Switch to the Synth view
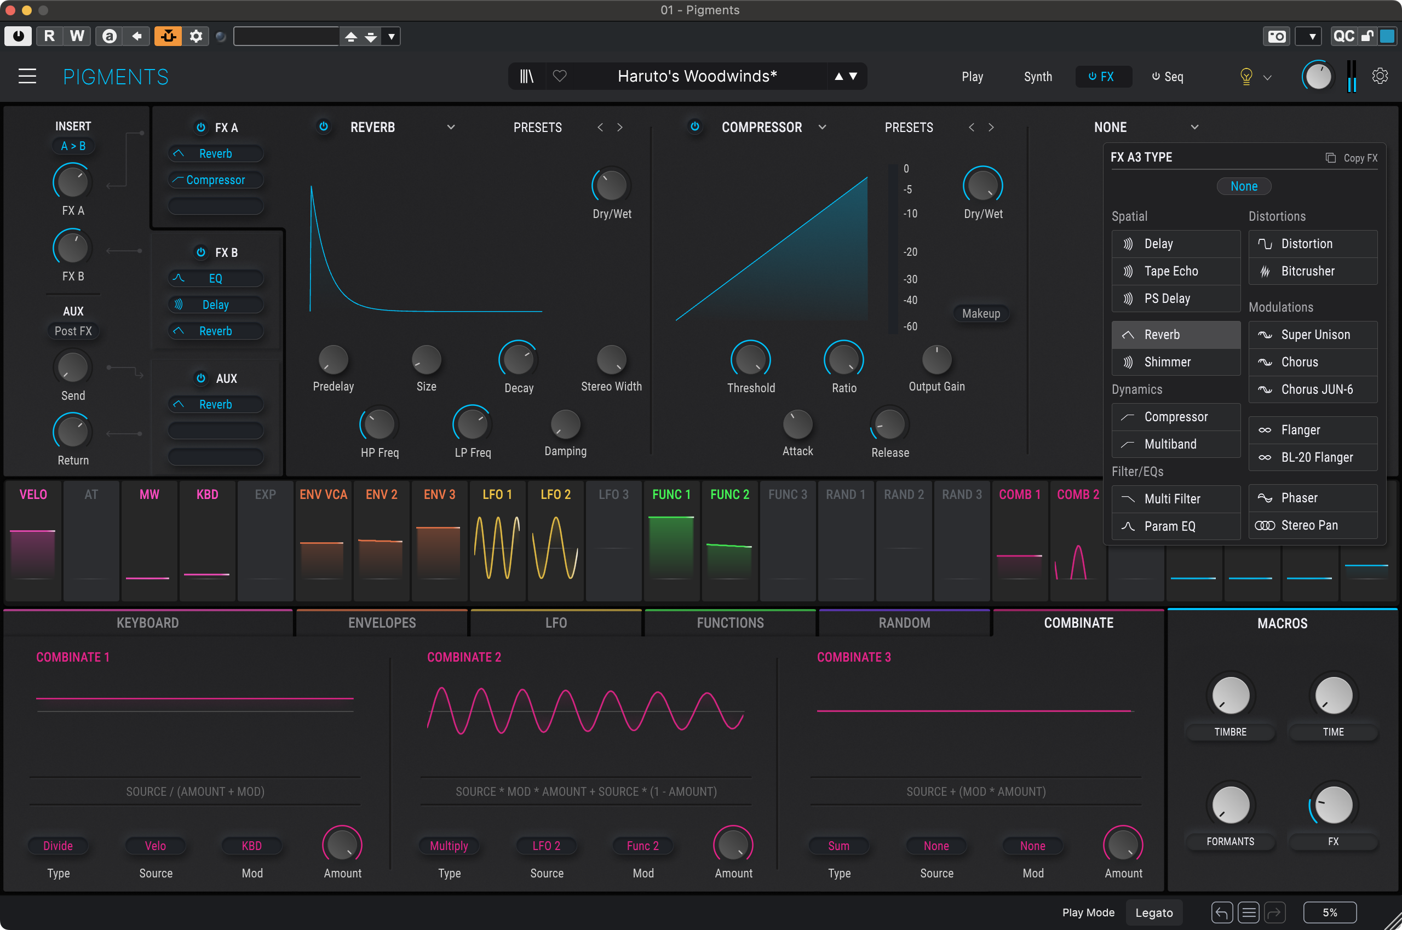The image size is (1402, 930). tap(1038, 77)
